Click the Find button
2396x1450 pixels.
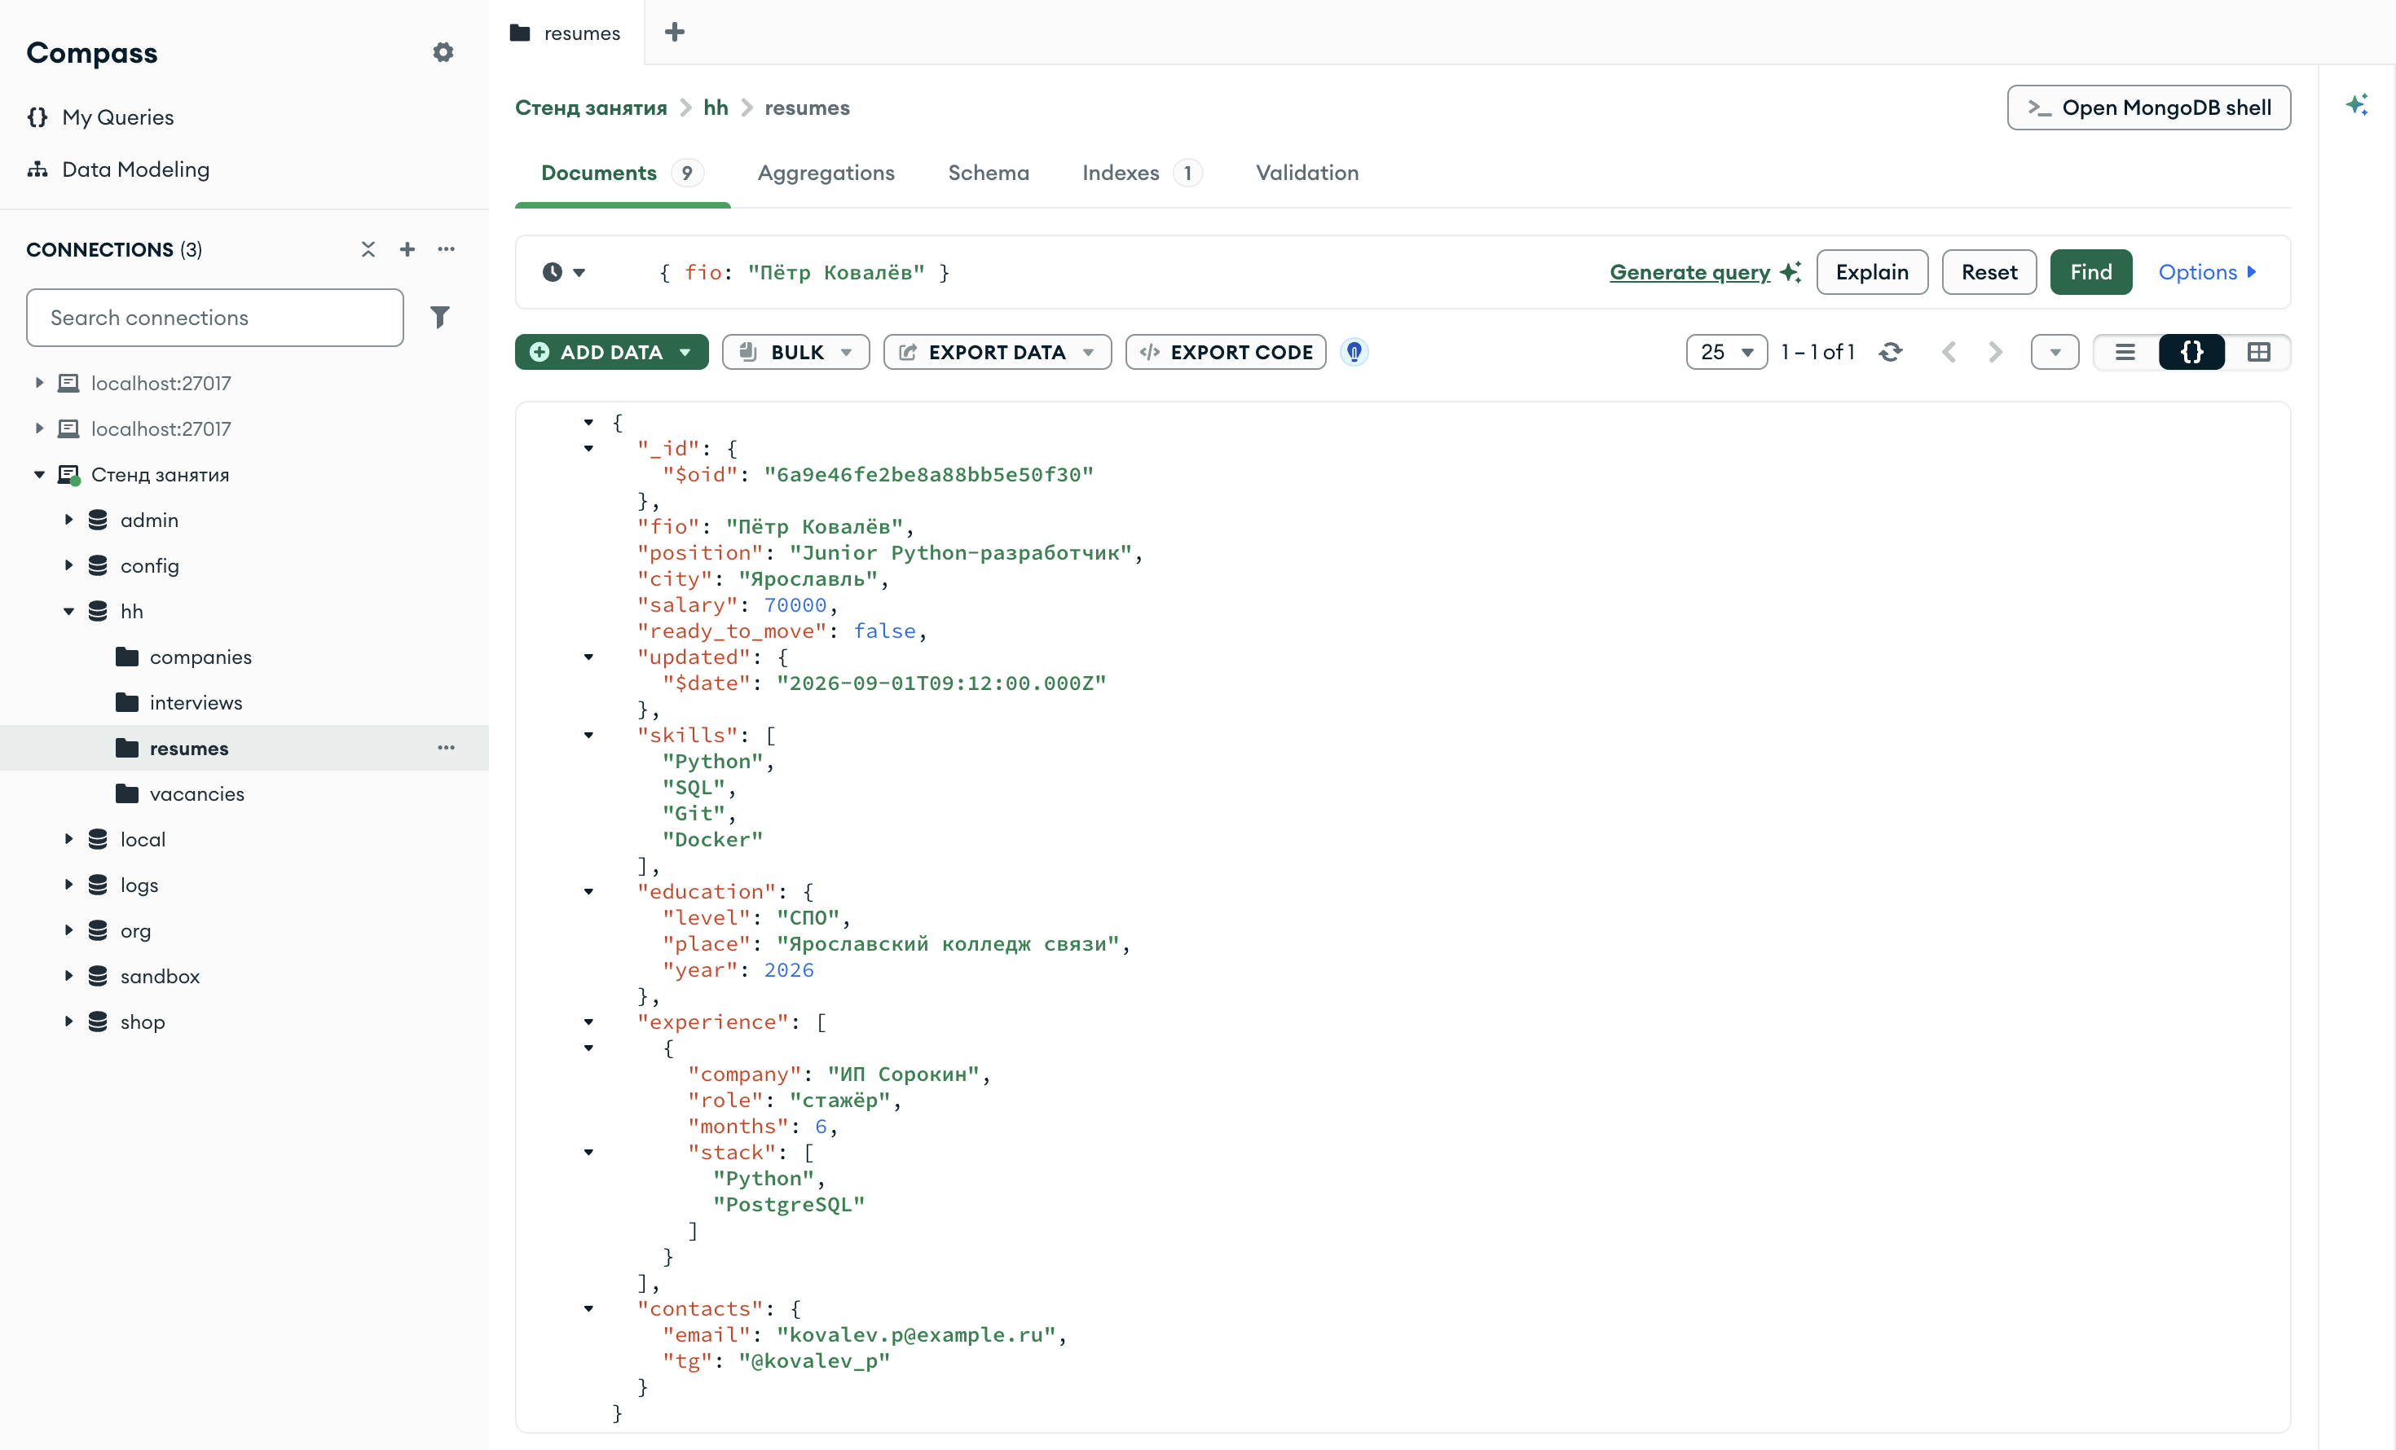coord(2090,273)
